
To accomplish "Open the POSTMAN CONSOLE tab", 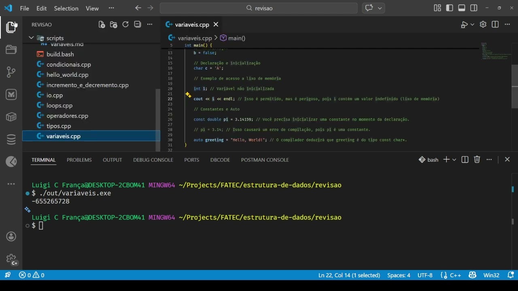I will 265,160.
